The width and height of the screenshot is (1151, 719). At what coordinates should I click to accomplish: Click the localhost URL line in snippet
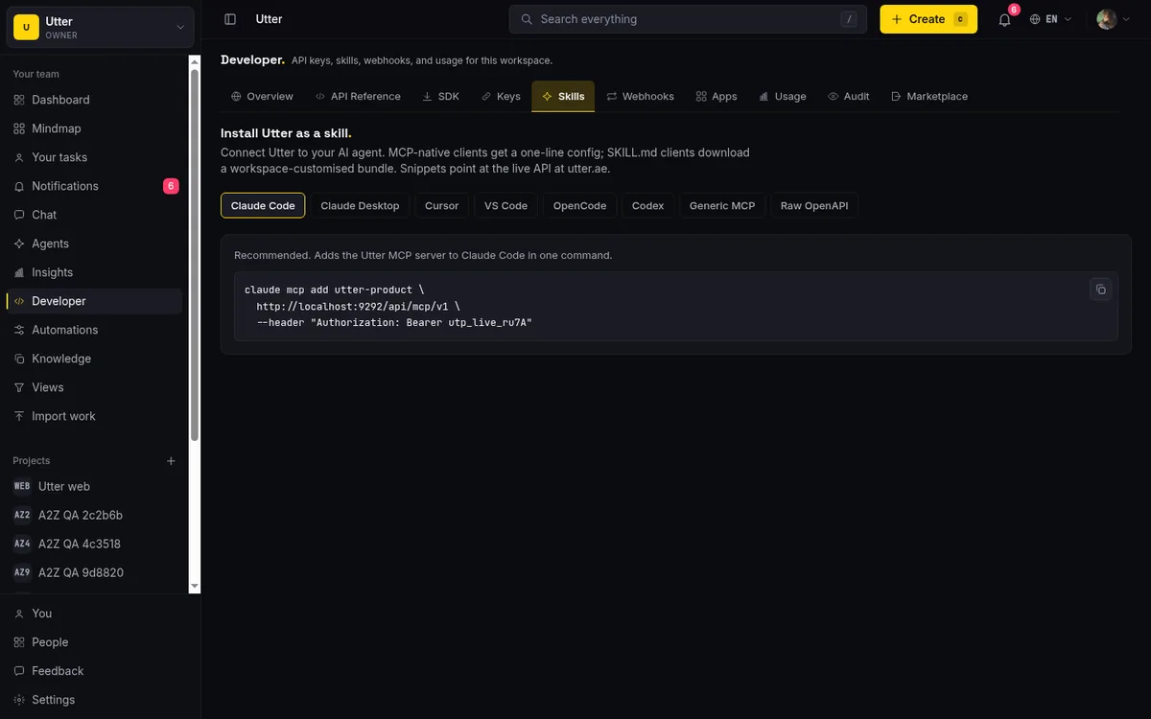358,307
